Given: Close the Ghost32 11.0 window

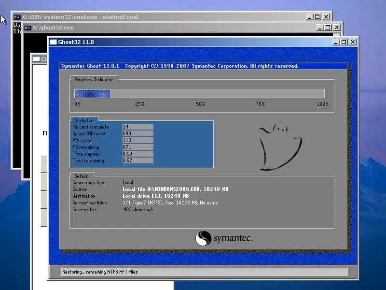Looking at the screenshot, I should pos(353,42).
